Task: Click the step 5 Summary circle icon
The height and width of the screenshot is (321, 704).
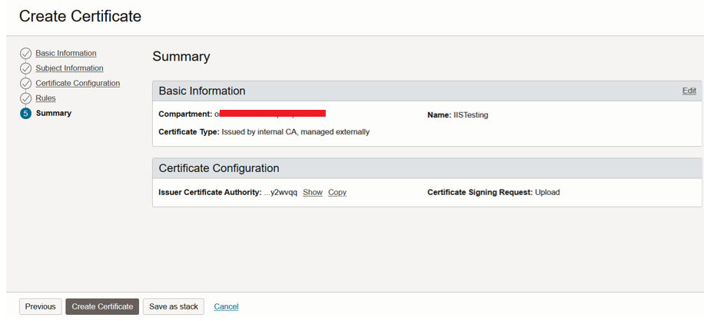Action: pyautogui.click(x=26, y=114)
